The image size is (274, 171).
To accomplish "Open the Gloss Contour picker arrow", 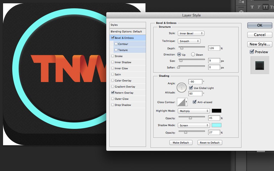I will [x=186, y=102].
